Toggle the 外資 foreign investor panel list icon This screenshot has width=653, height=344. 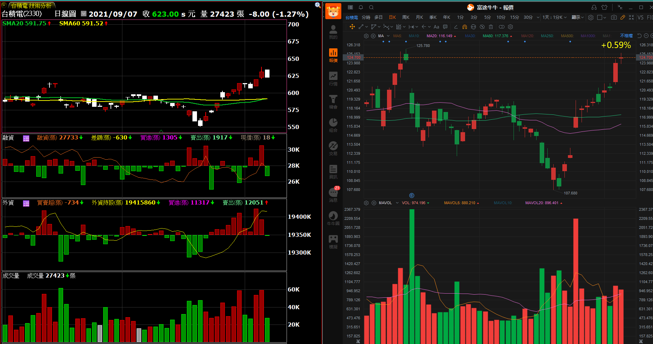click(x=26, y=203)
